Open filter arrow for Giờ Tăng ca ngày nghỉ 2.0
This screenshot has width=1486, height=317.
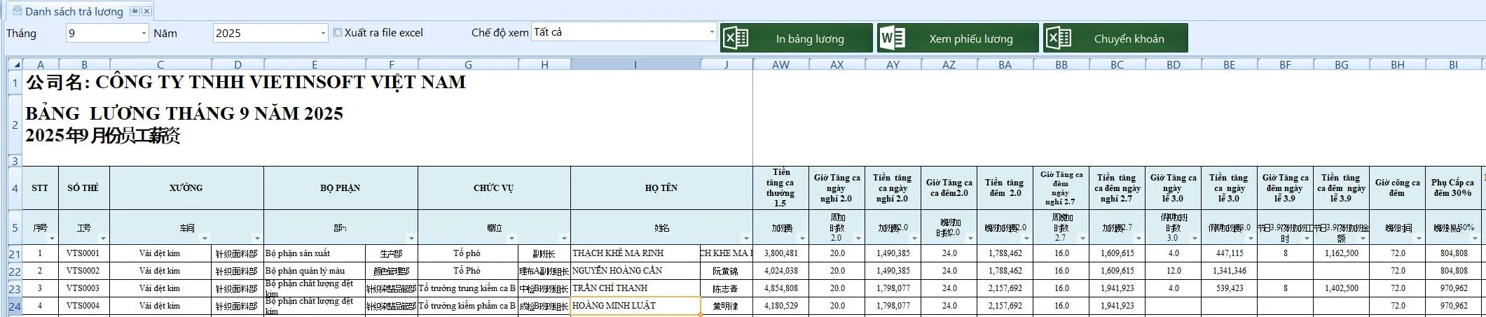858,239
